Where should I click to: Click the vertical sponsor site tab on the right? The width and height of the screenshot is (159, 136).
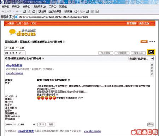pyautogui.click(x=152, y=70)
